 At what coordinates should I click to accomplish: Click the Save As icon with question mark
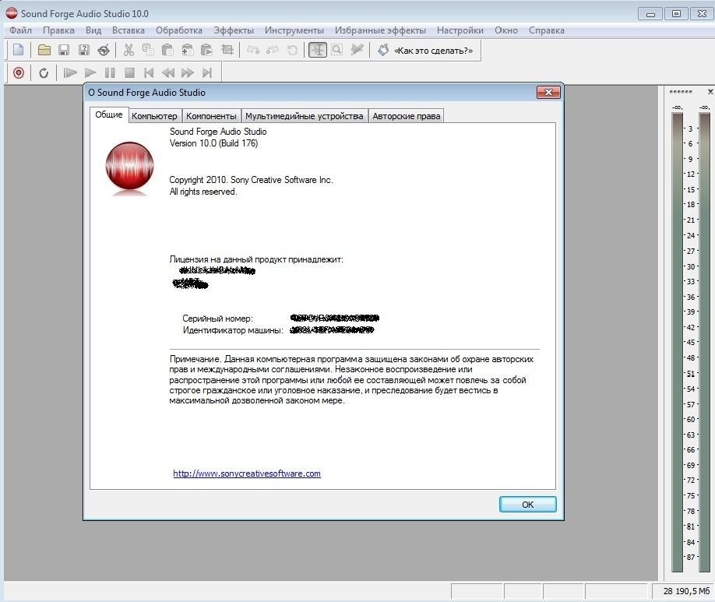84,50
